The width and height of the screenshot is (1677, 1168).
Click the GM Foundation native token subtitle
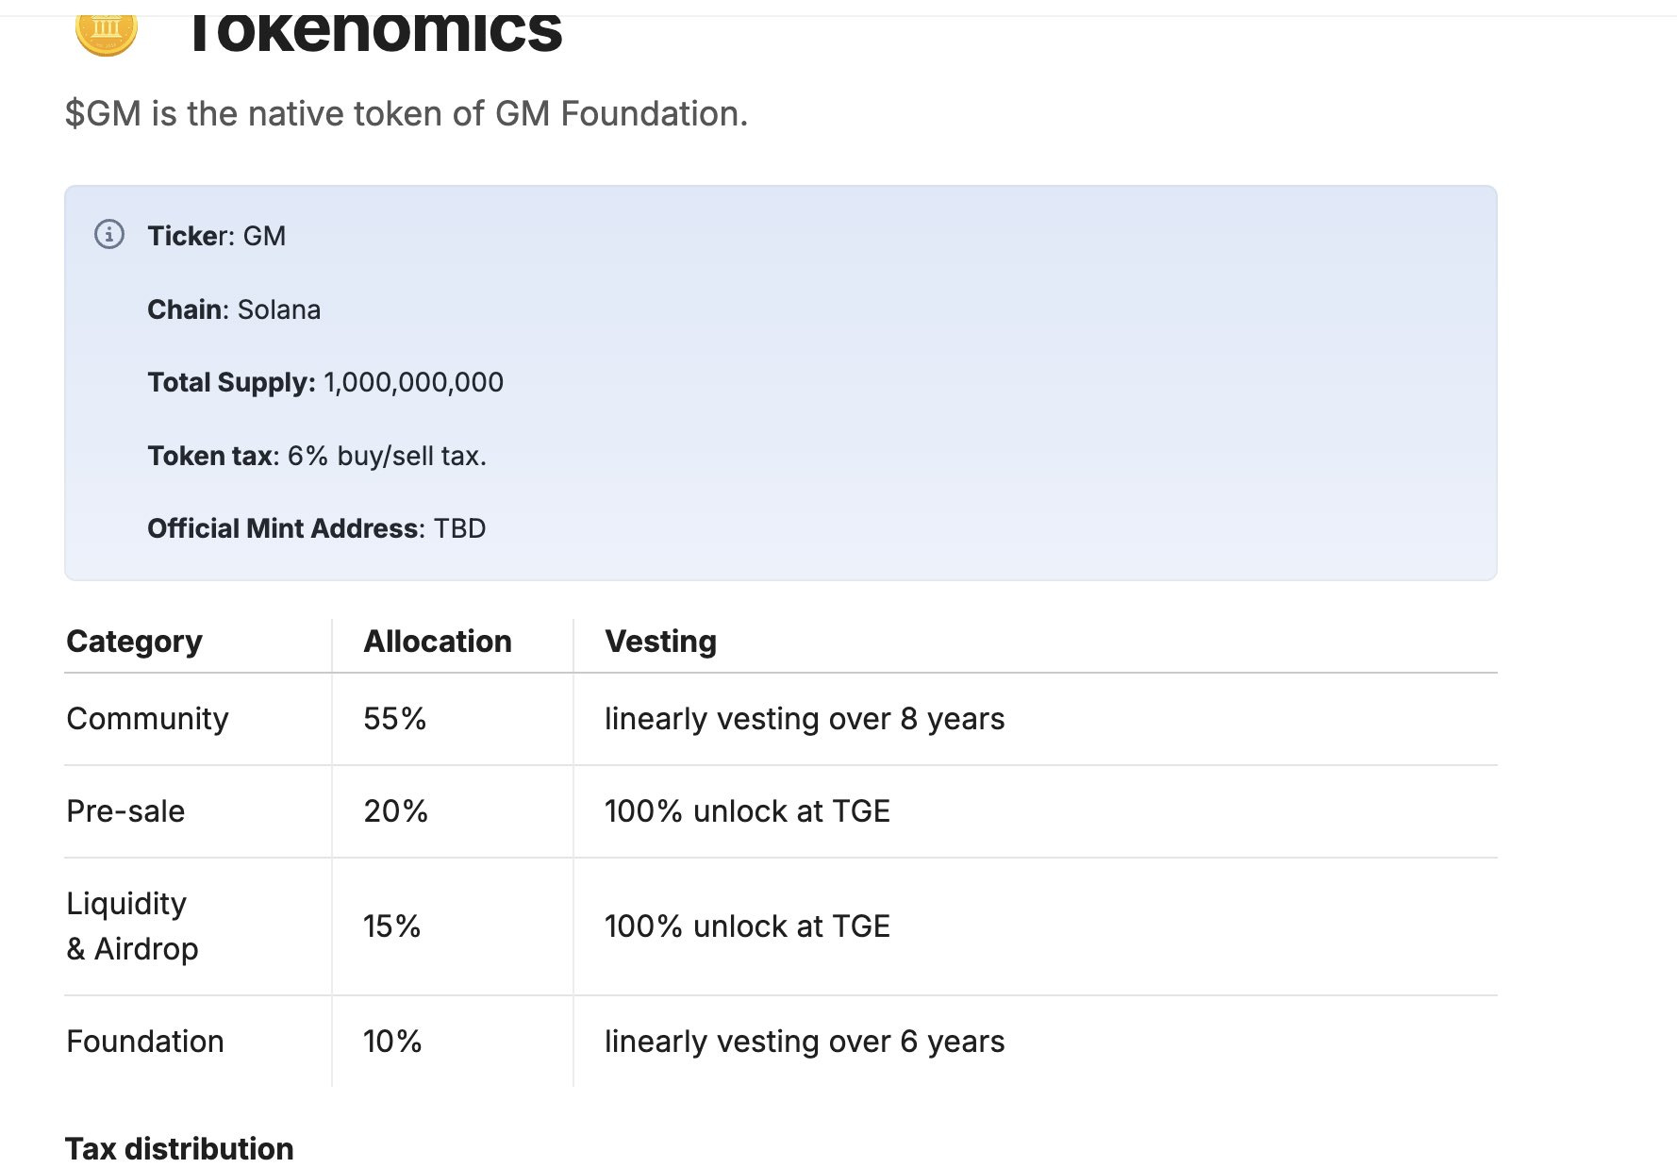pyautogui.click(x=406, y=114)
